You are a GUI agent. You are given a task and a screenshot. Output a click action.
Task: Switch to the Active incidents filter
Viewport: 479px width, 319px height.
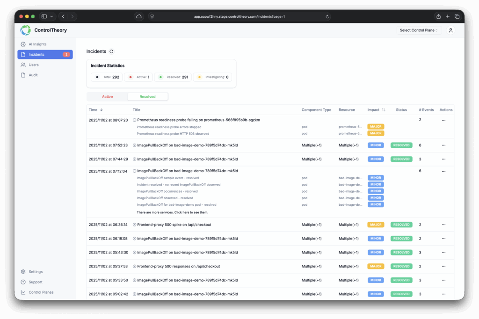(x=108, y=97)
